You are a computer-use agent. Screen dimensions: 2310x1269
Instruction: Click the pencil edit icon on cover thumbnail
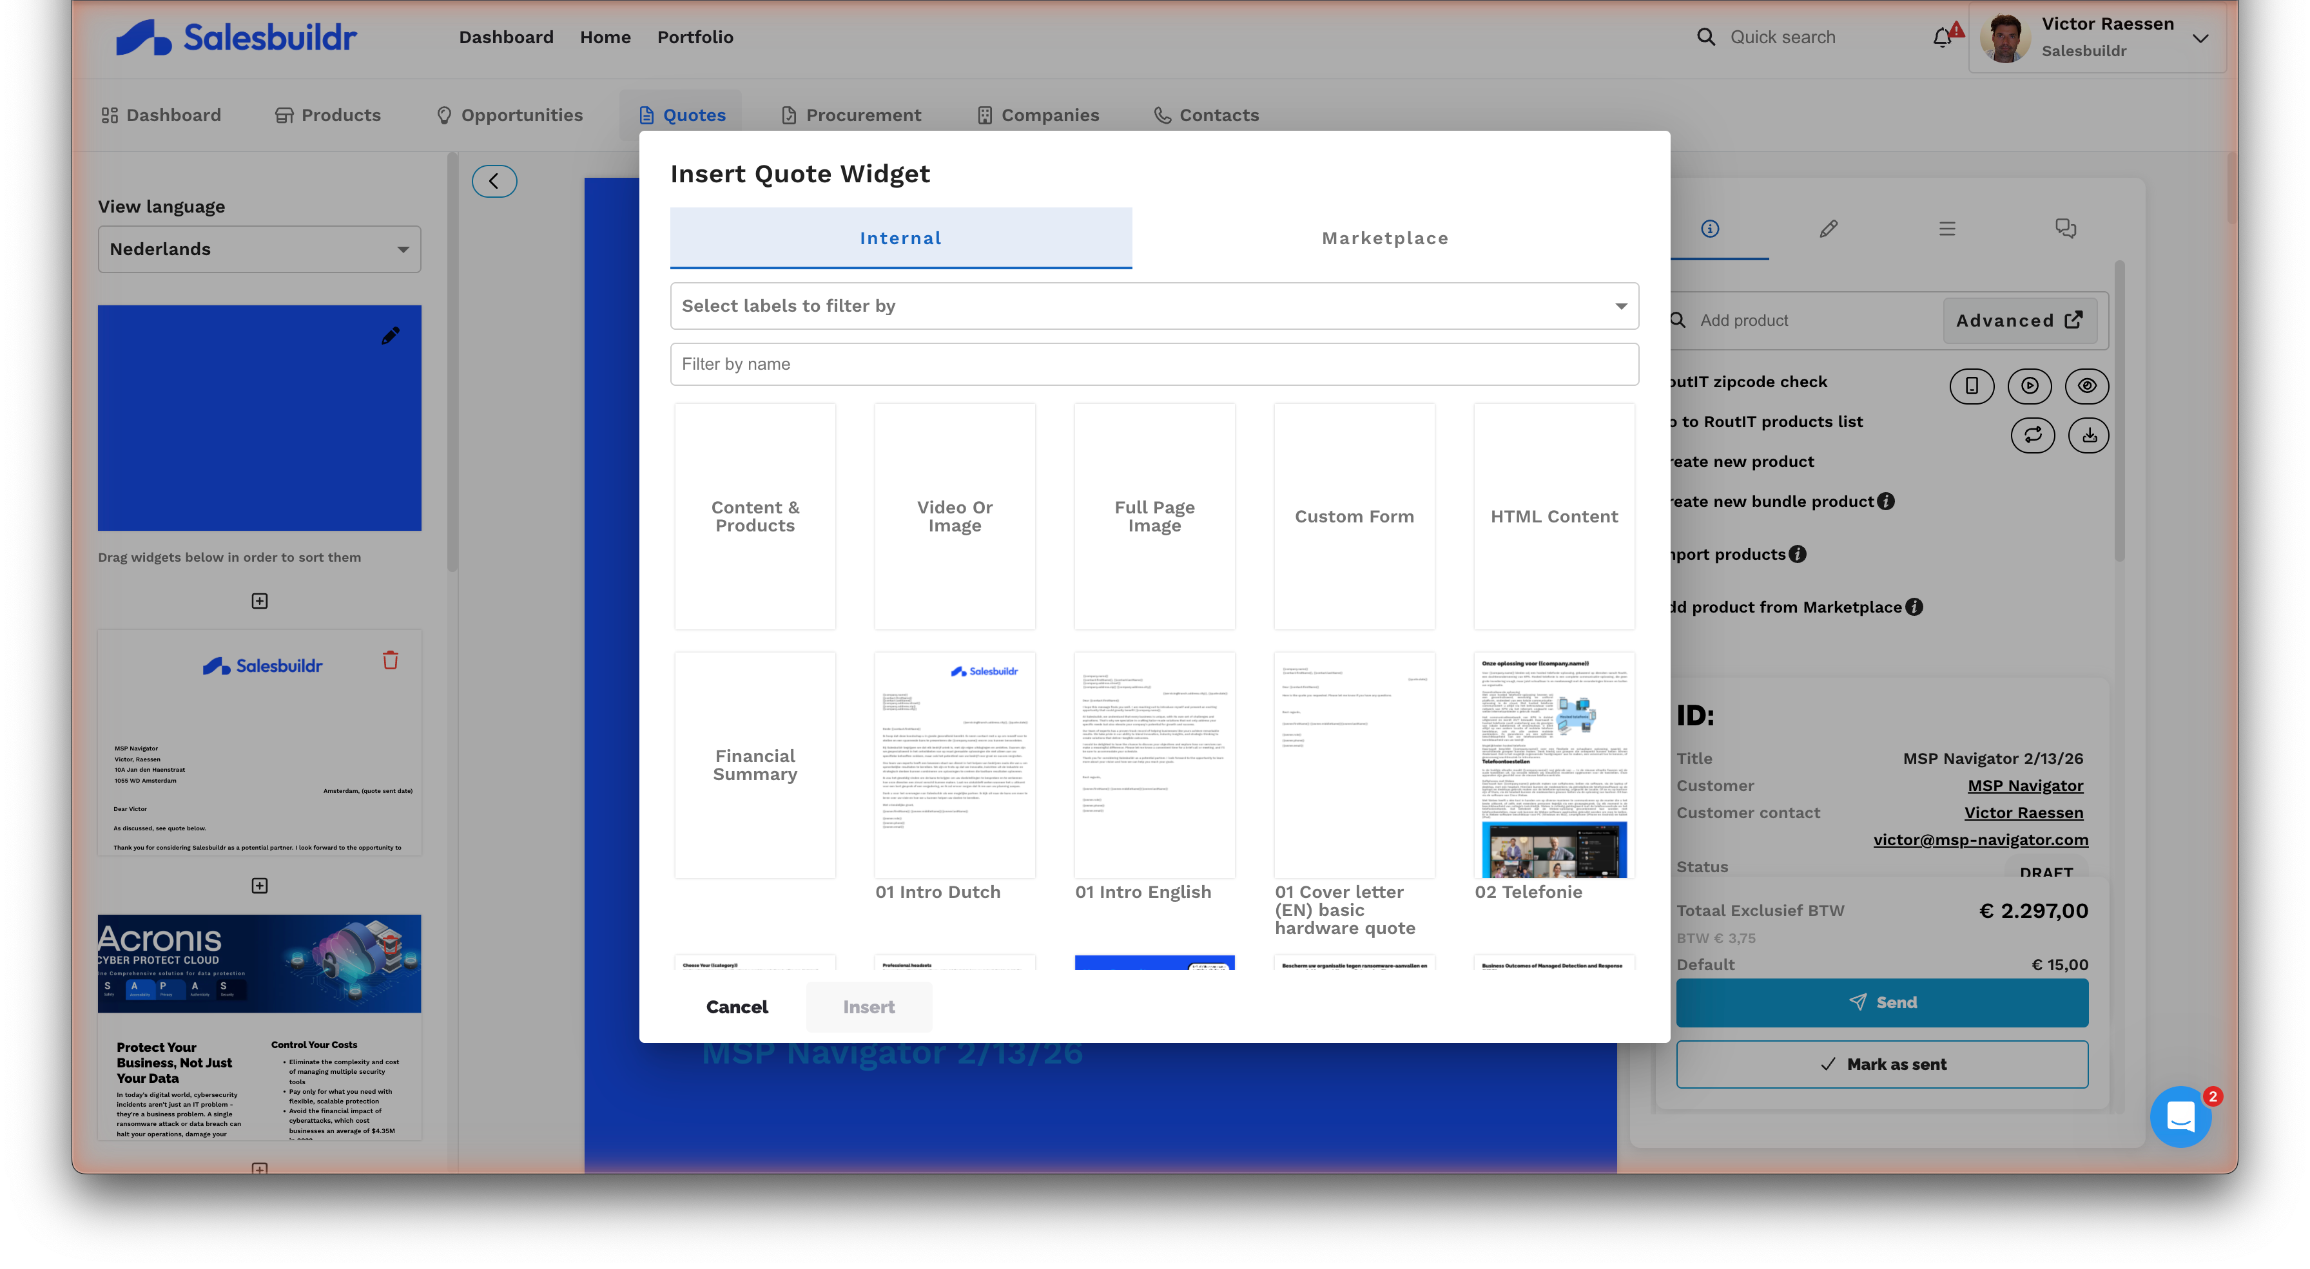pos(390,336)
